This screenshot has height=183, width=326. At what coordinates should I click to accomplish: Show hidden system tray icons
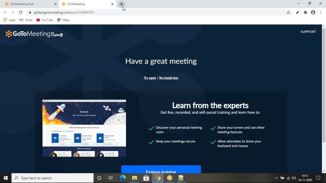(x=276, y=178)
